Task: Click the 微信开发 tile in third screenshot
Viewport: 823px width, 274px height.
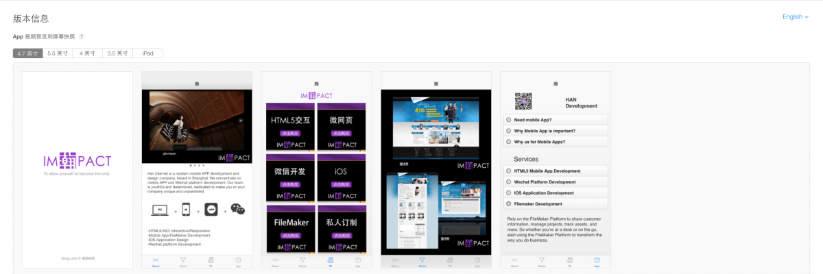Action: point(291,177)
